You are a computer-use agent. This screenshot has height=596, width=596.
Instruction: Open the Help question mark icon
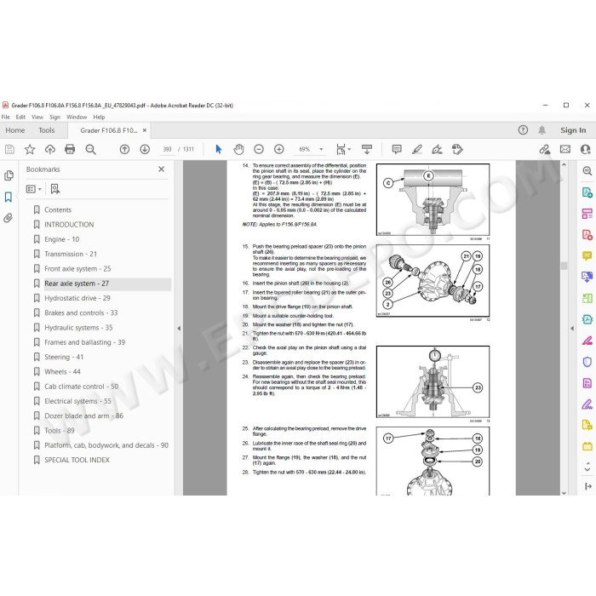coord(523,130)
